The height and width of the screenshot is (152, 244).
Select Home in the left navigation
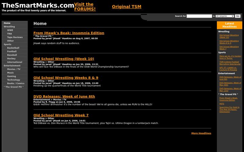click(7, 23)
